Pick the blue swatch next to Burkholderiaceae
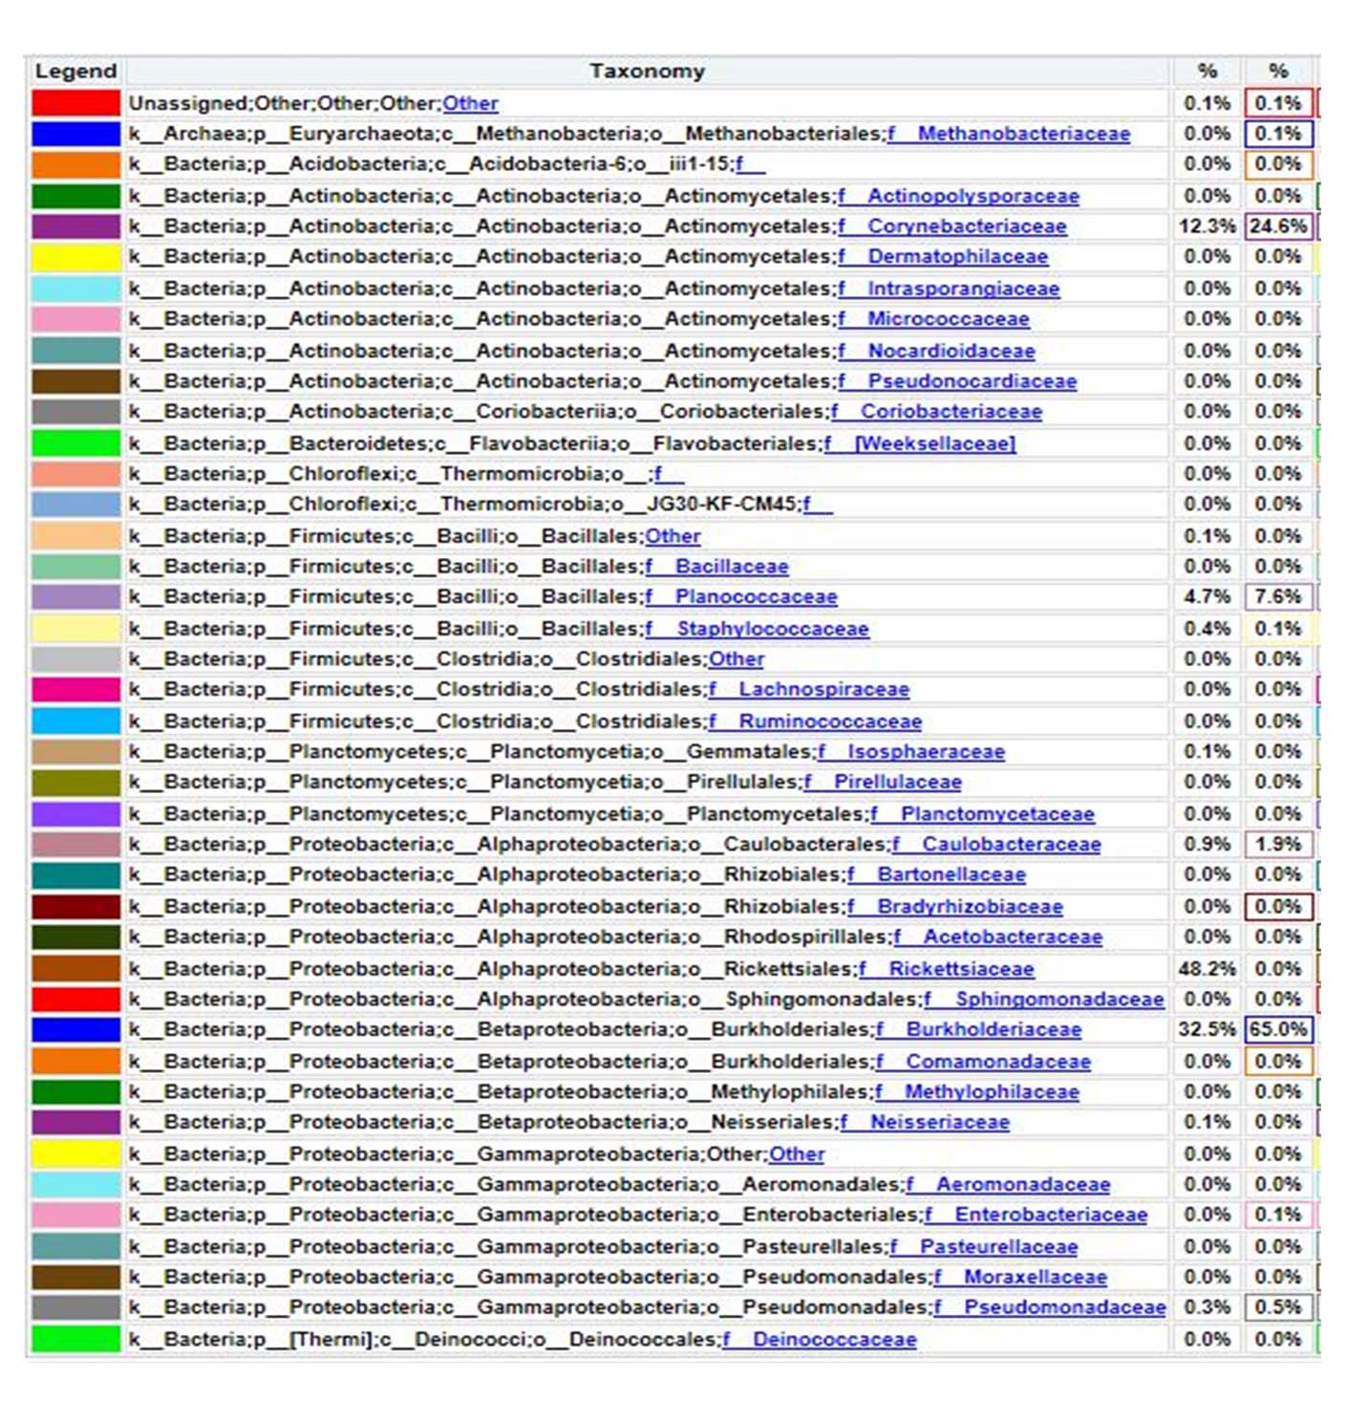 click(x=75, y=1029)
